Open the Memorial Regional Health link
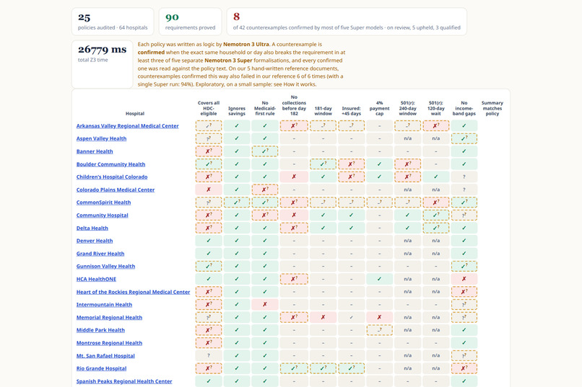The image size is (582, 387). point(109,317)
